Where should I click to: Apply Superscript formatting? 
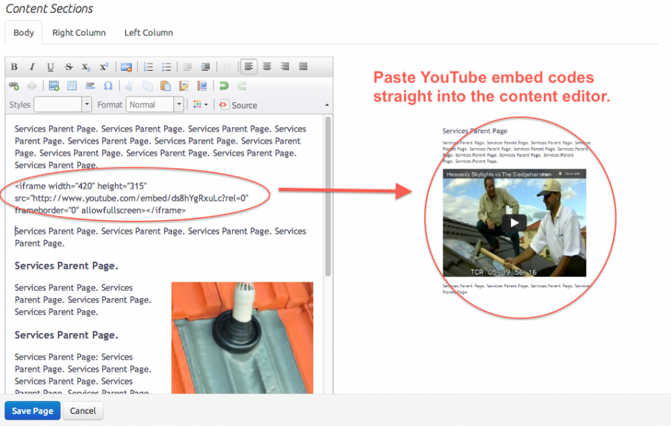click(x=104, y=67)
